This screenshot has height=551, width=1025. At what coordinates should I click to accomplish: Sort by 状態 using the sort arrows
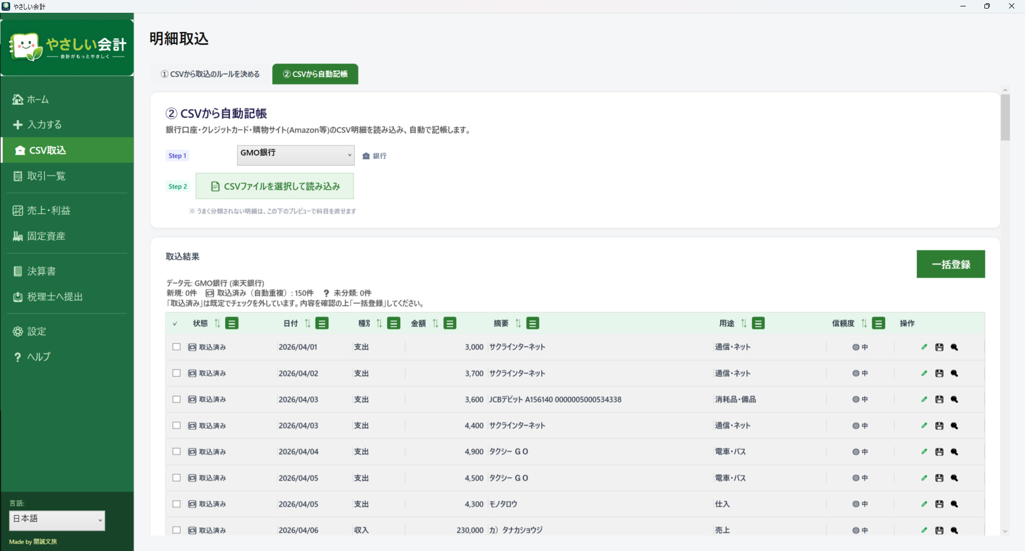(x=217, y=323)
